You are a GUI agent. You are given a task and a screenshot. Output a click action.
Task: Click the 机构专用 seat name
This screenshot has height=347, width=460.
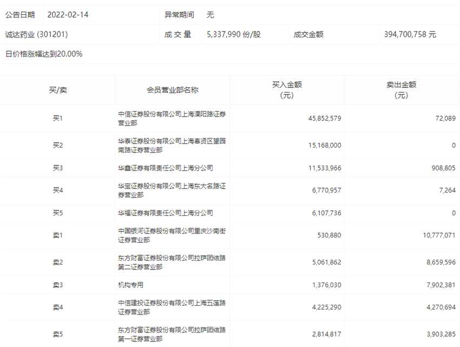[x=130, y=285]
